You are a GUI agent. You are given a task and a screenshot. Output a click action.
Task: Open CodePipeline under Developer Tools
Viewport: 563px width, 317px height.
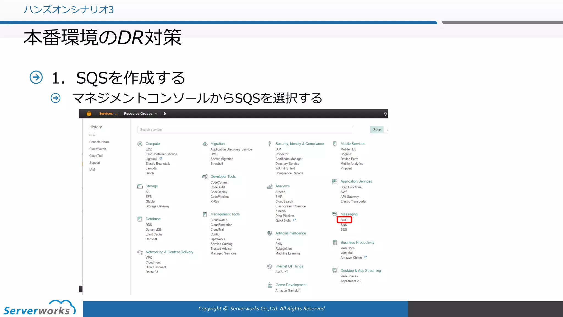point(219,197)
